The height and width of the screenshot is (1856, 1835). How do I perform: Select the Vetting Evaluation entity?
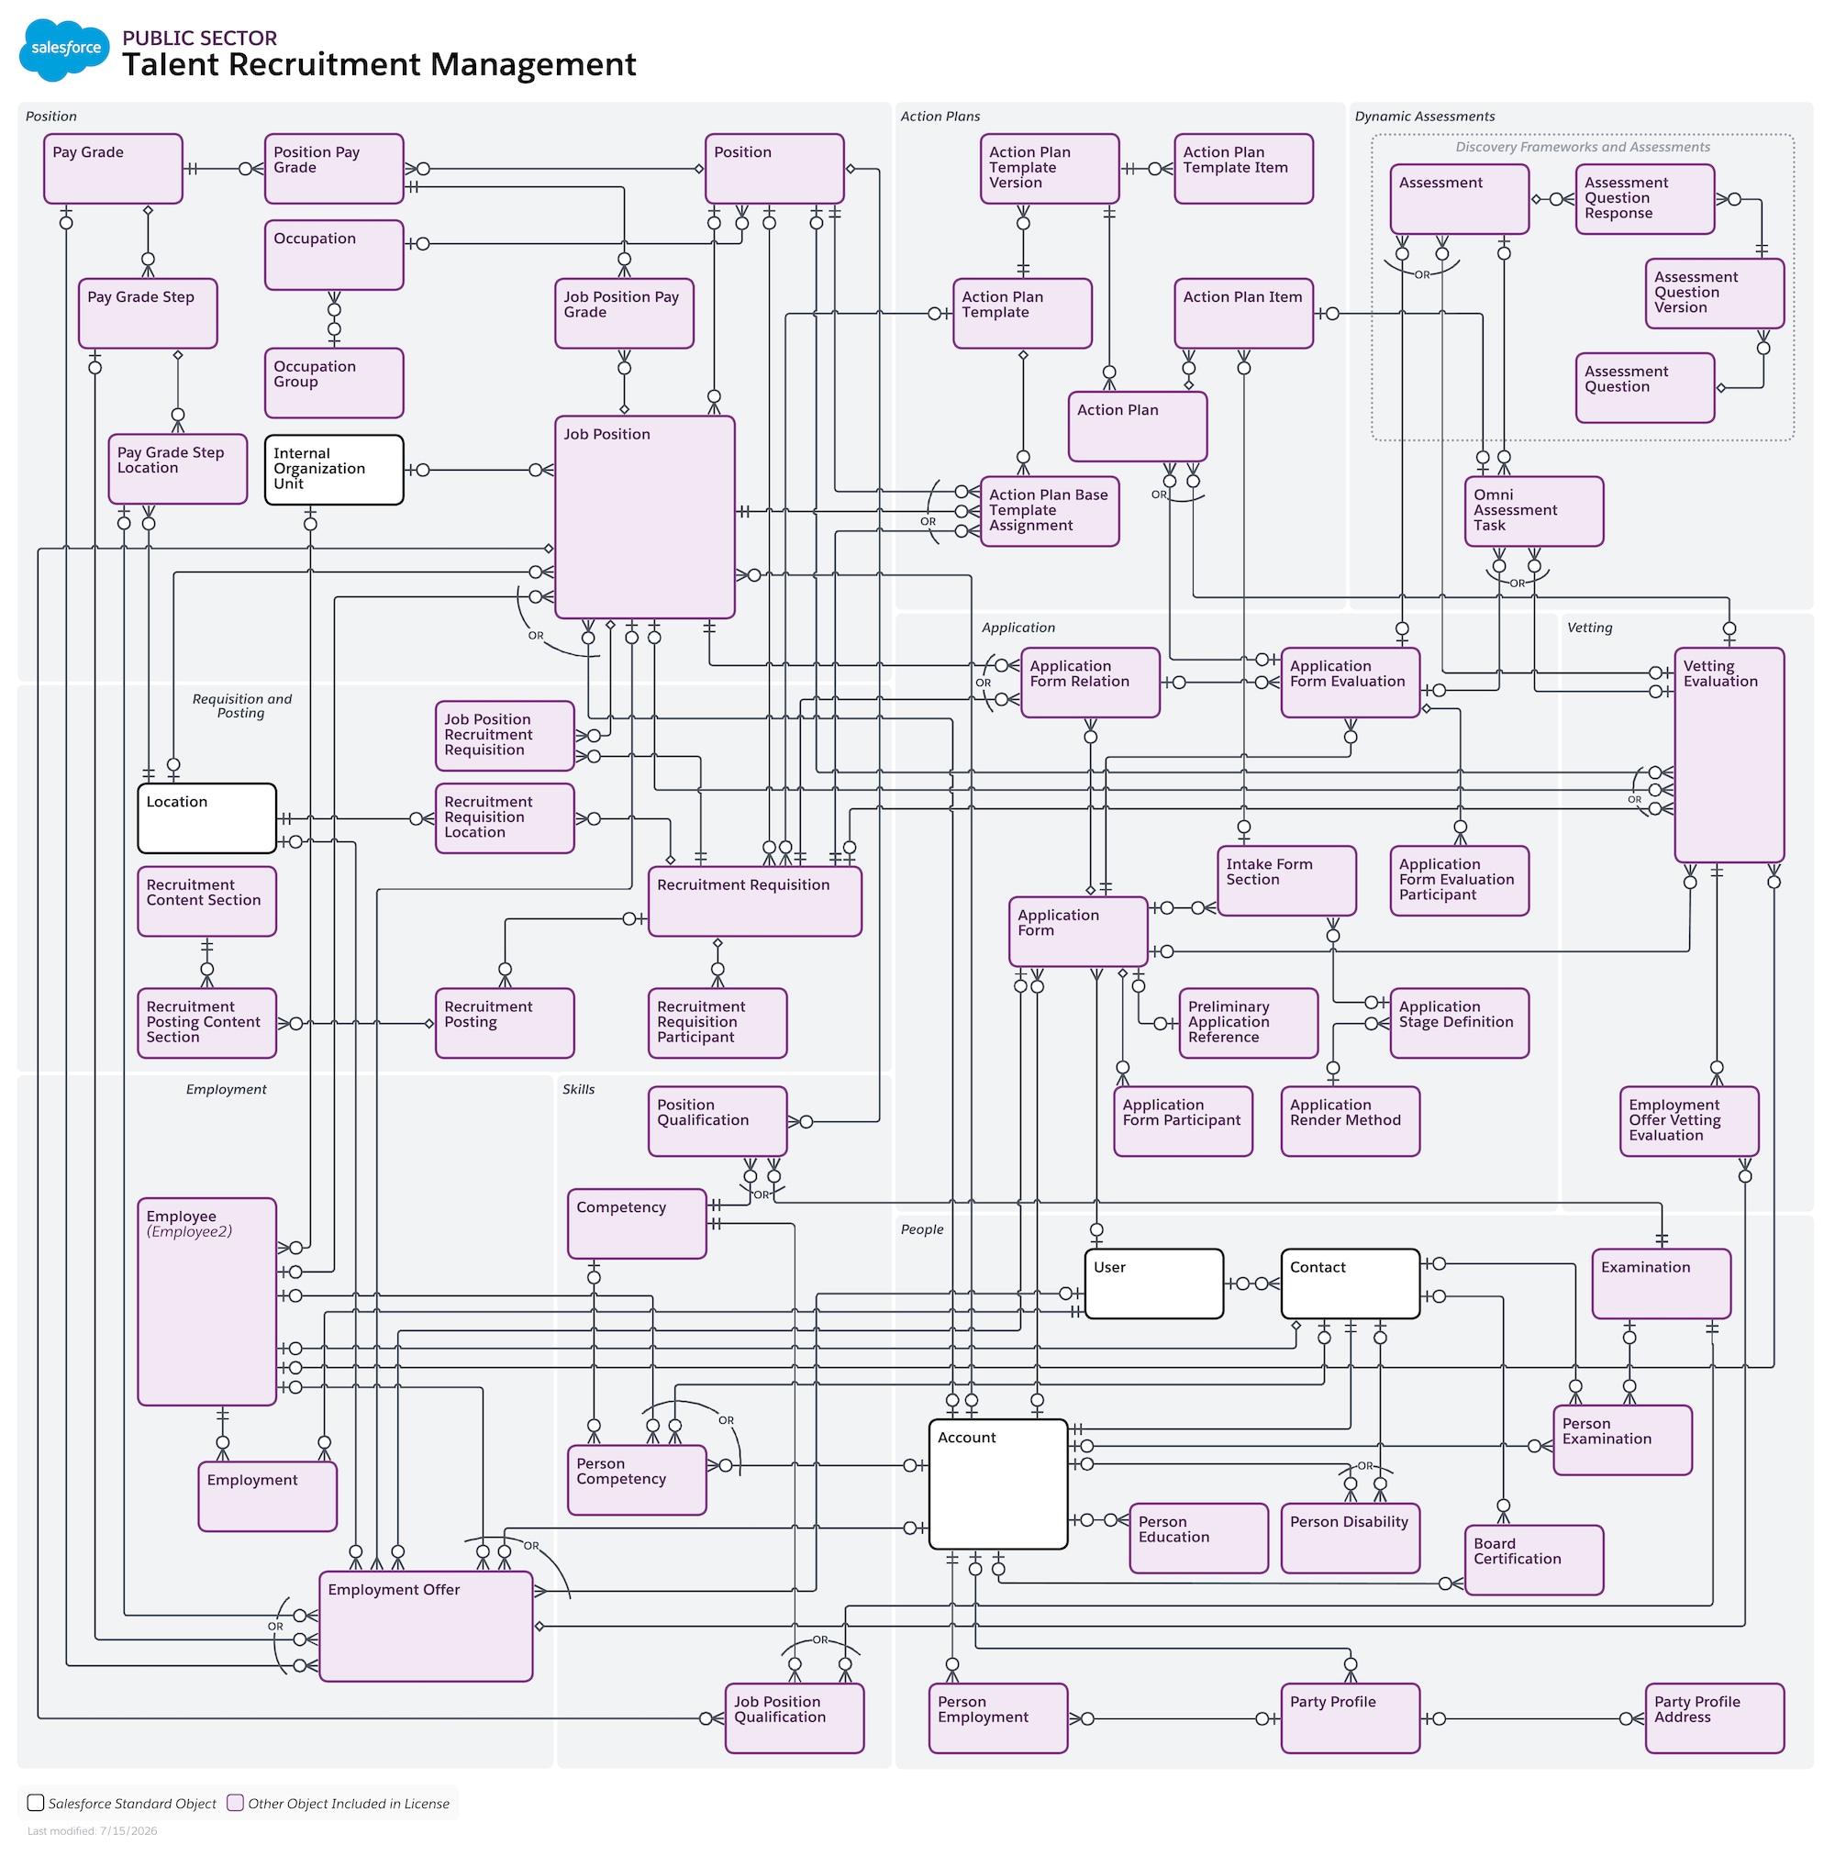(x=1729, y=755)
